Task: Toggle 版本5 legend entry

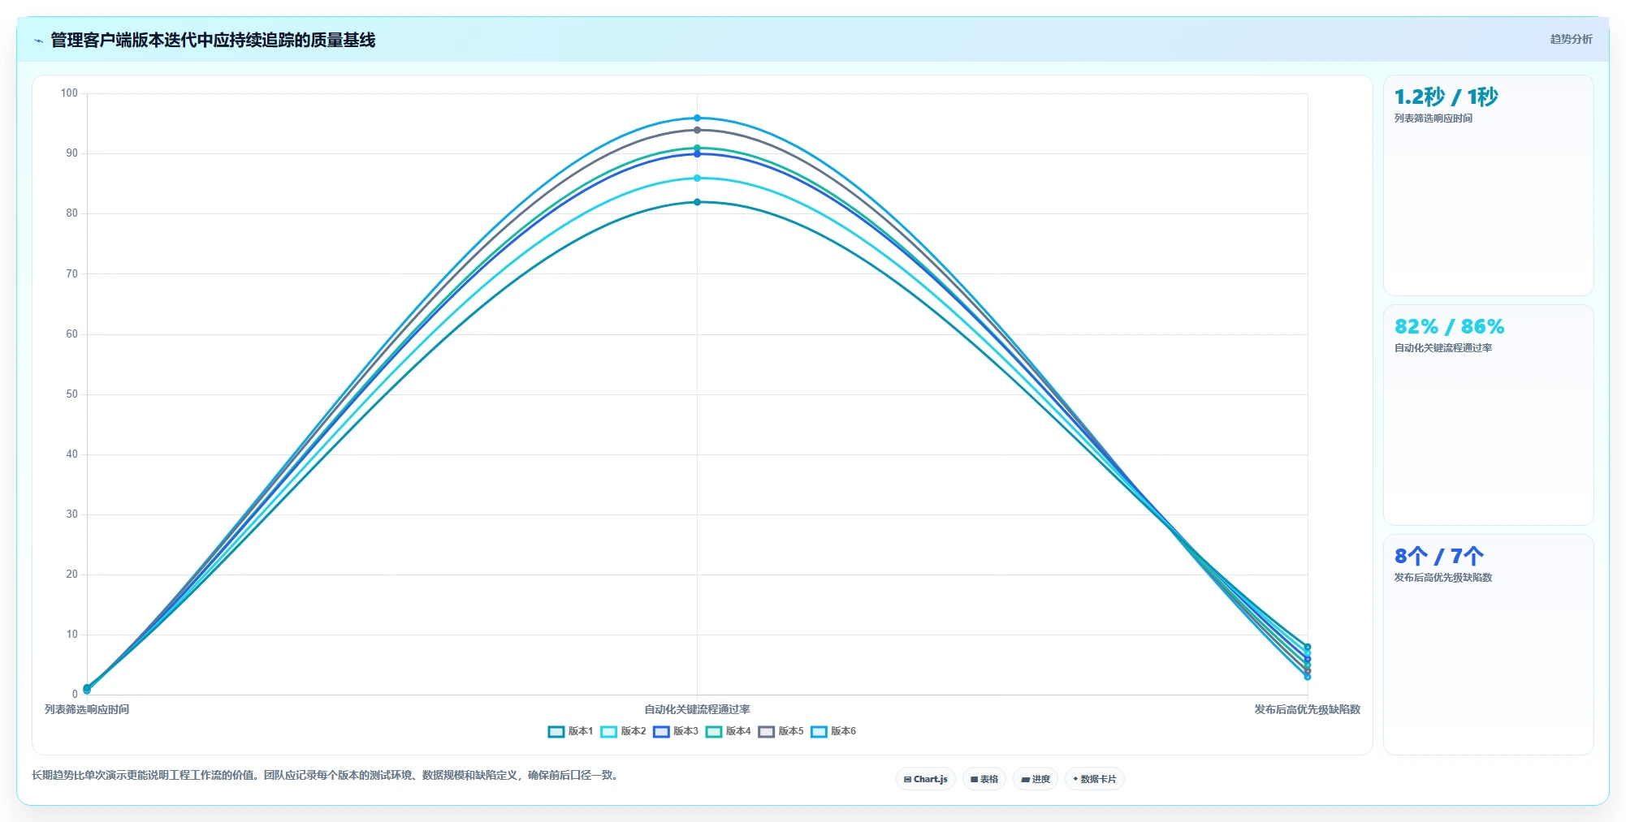Action: click(x=781, y=731)
